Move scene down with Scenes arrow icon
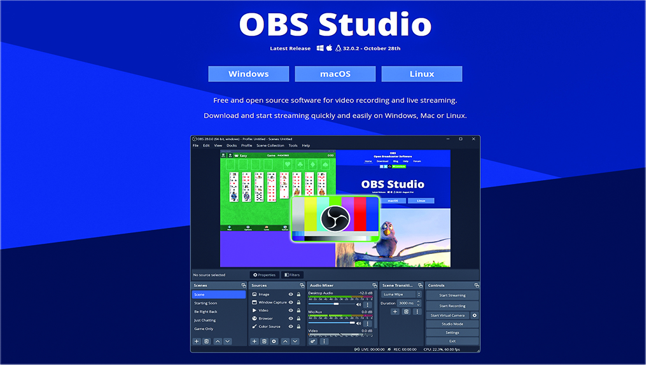 tap(228, 342)
